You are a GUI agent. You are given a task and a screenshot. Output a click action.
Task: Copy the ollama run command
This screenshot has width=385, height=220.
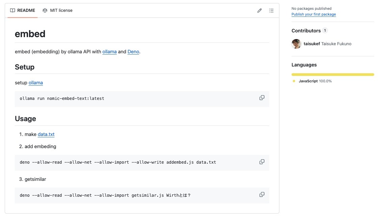[262, 98]
